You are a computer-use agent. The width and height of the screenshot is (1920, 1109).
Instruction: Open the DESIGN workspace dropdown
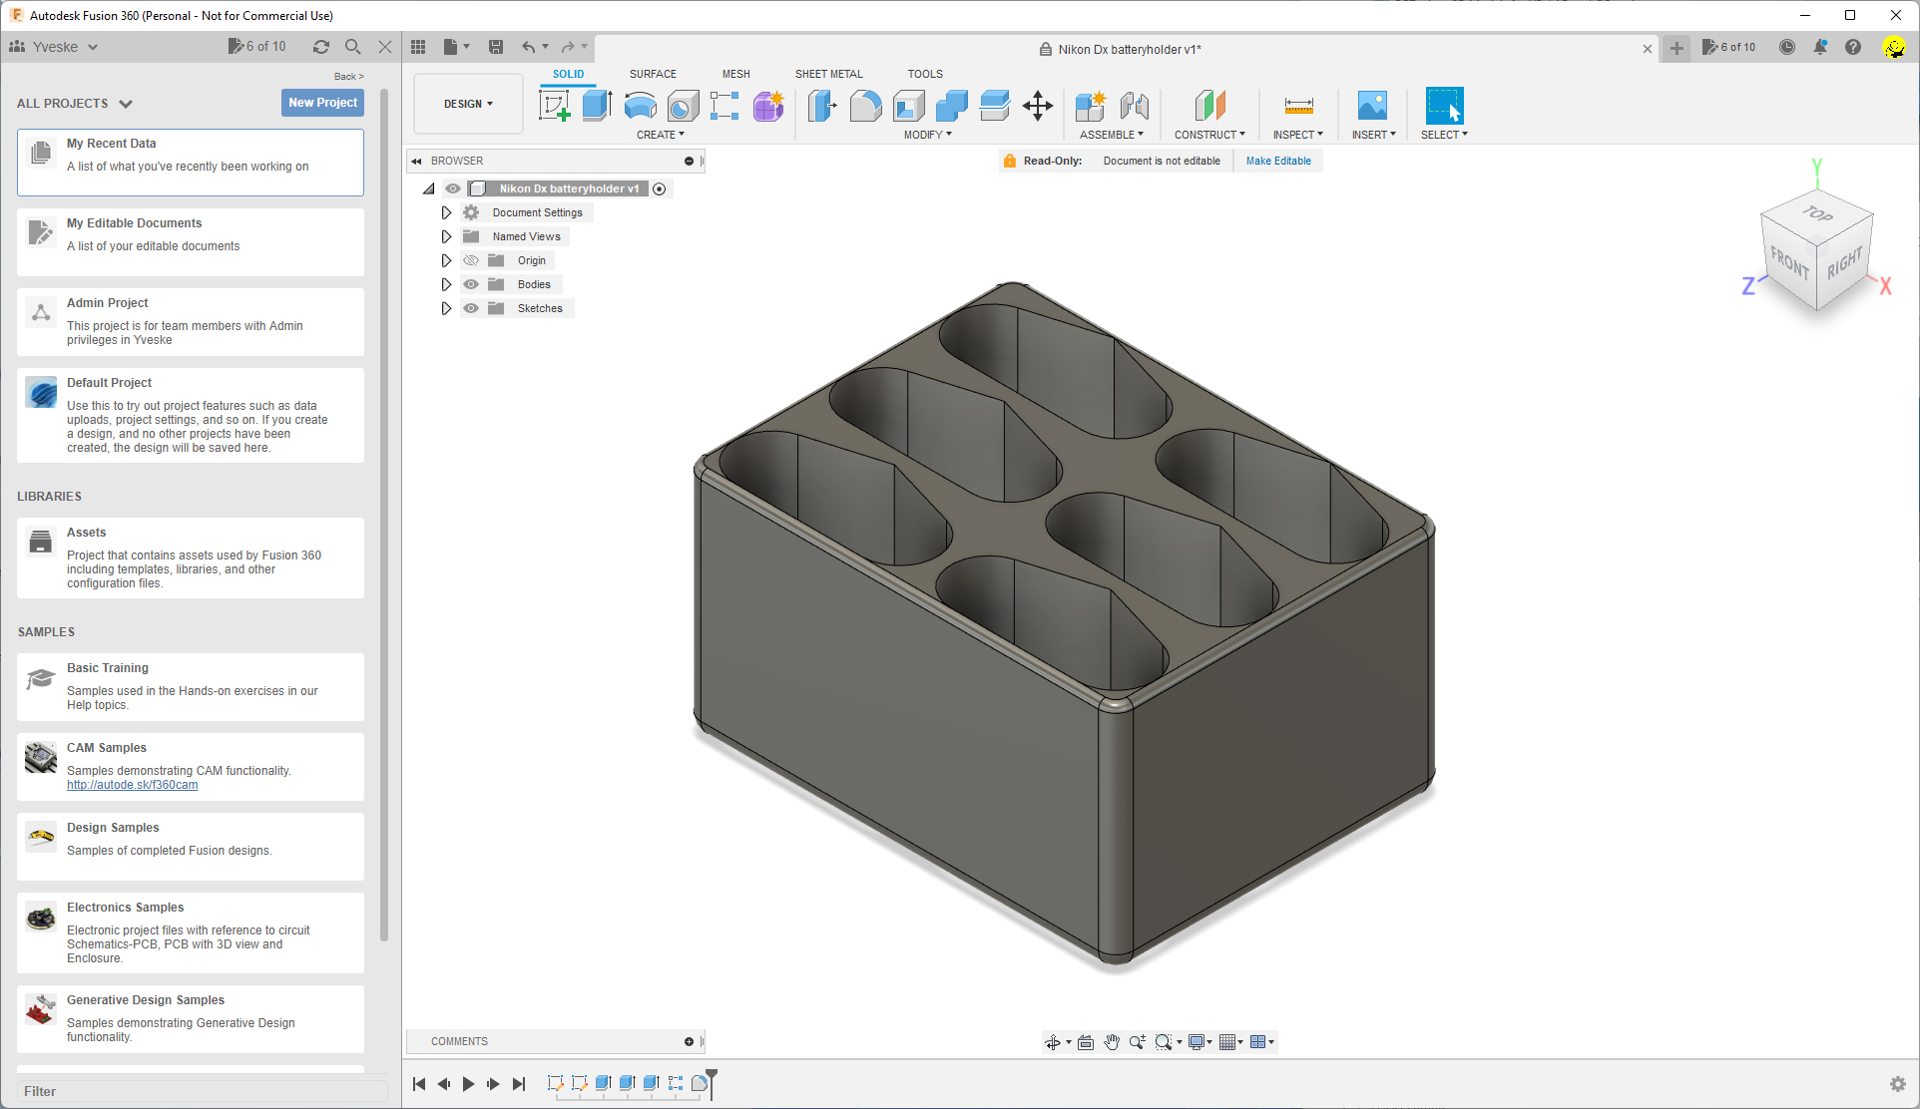[468, 104]
